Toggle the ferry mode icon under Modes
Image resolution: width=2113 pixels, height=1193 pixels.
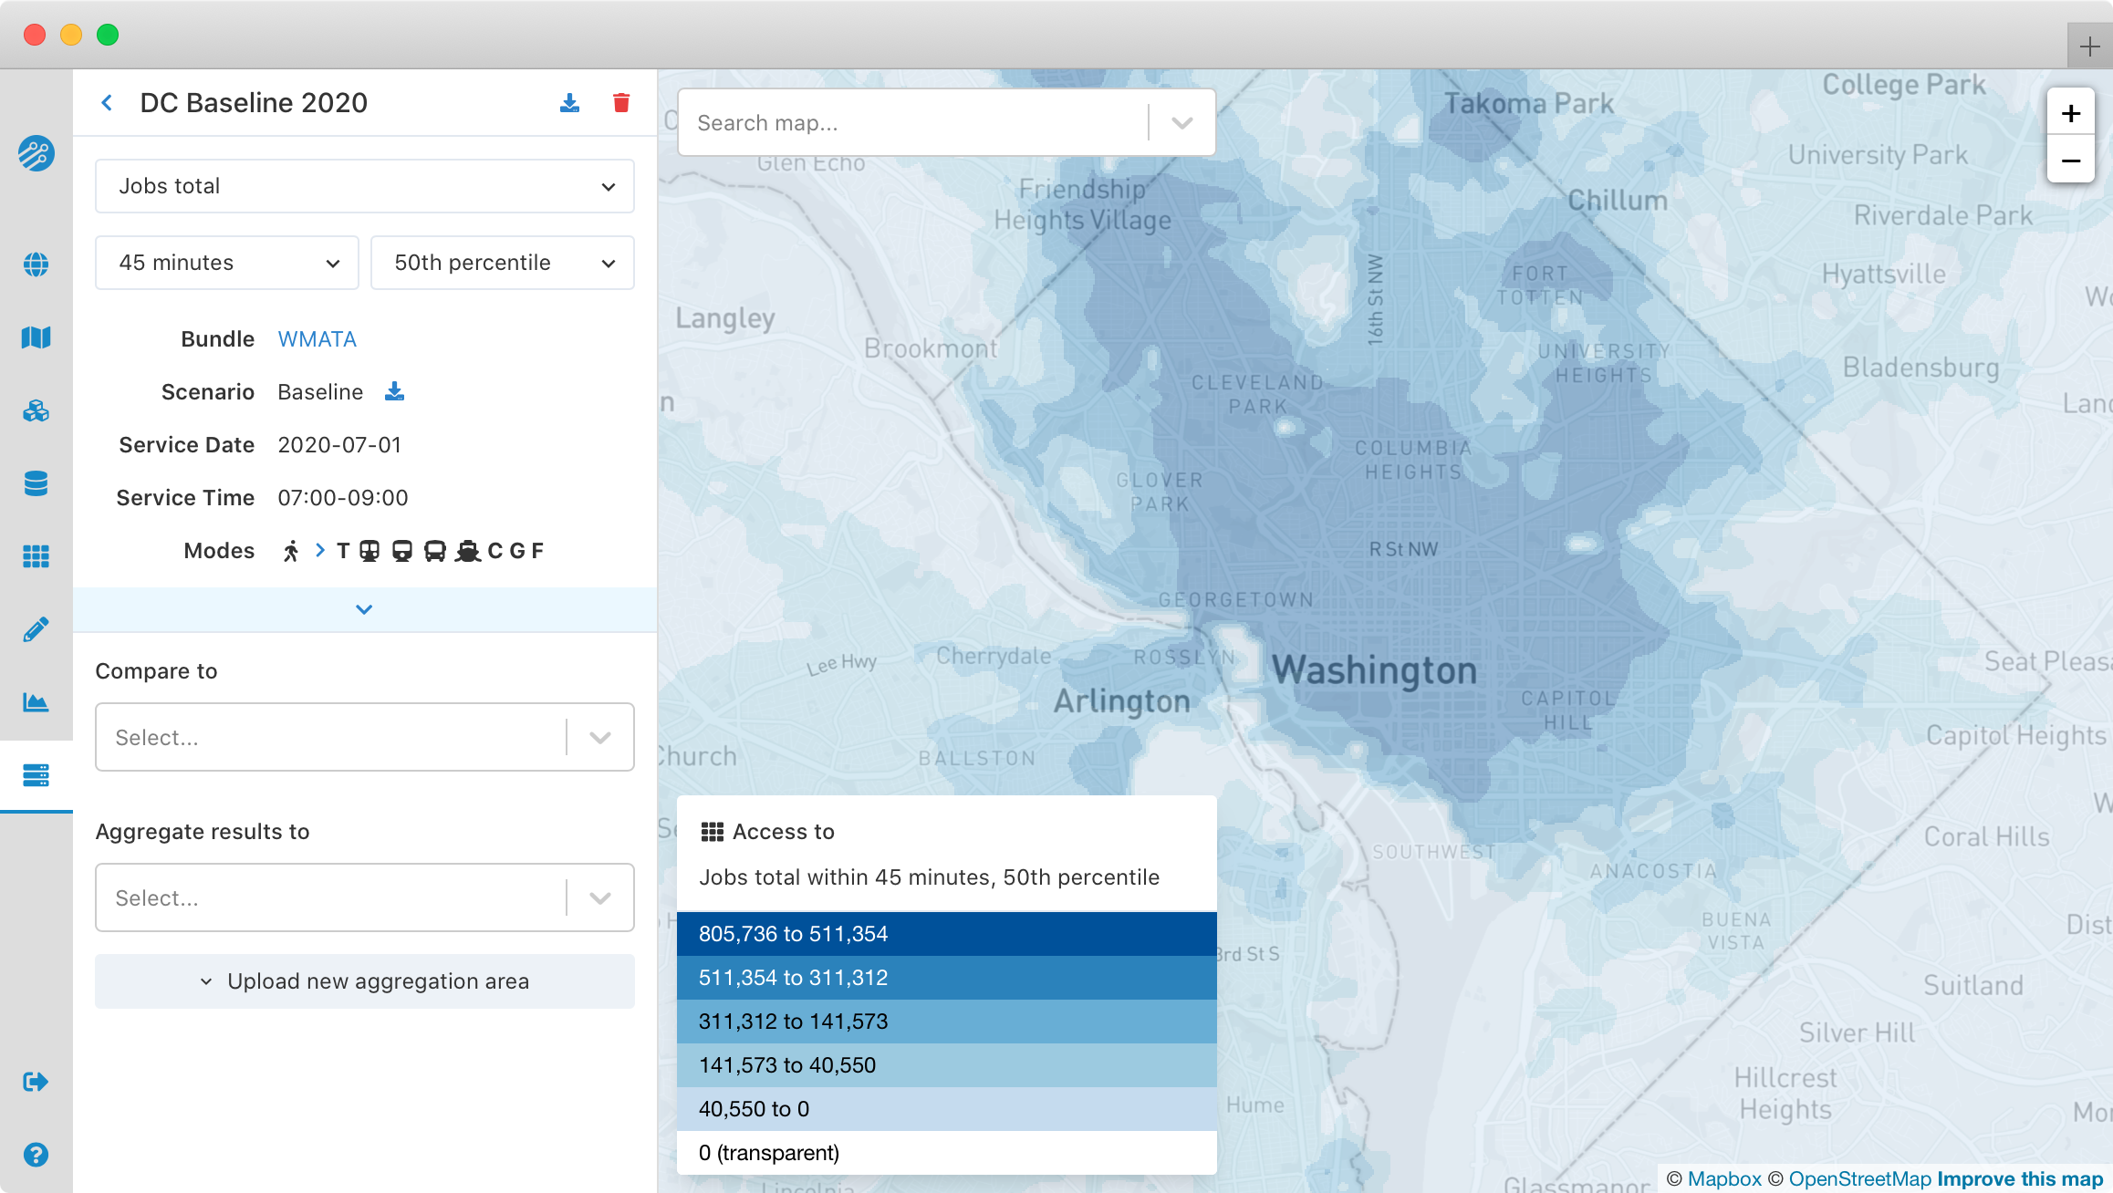[x=468, y=550]
